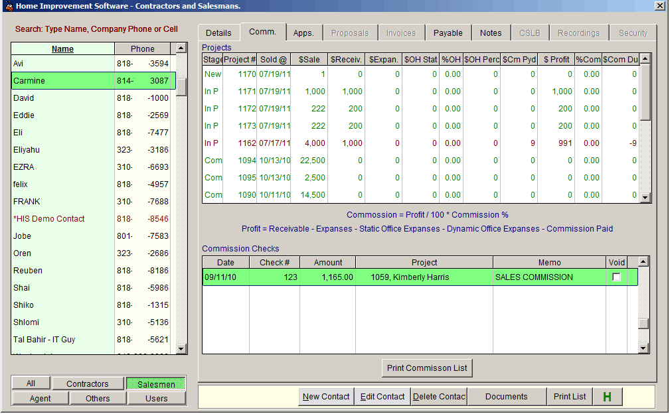Image resolution: width=670 pixels, height=414 pixels.
Task: Click the New Contact button
Action: (325, 397)
